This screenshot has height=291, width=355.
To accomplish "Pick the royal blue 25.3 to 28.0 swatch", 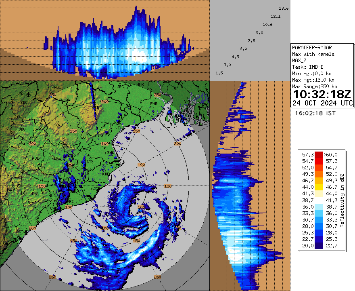I will [319, 233].
